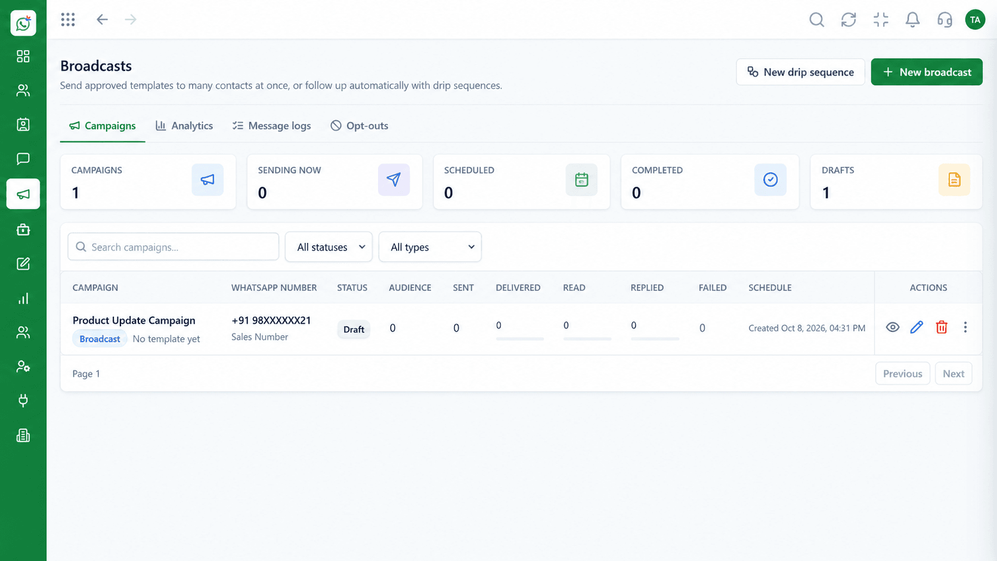Go forward with the right arrow
Viewport: 997px width, 561px height.
pos(131,20)
